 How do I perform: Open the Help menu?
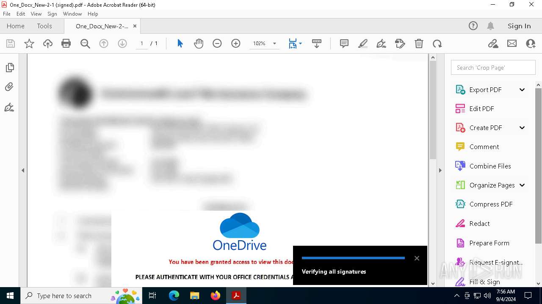click(93, 14)
